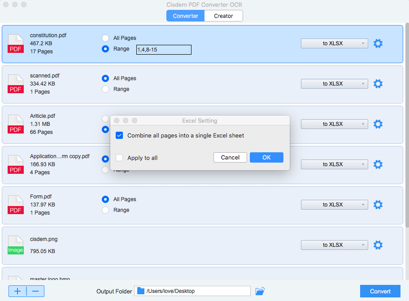Click the 795.05 KB size text
Screen dimensions: 409x301
[43, 251]
